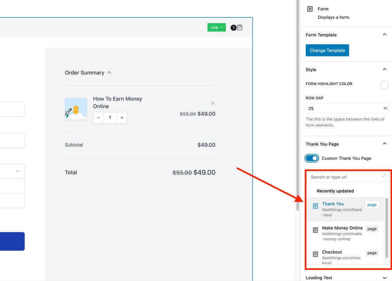Click the Row Gap input field
The image size is (392, 281).
coord(343,108)
